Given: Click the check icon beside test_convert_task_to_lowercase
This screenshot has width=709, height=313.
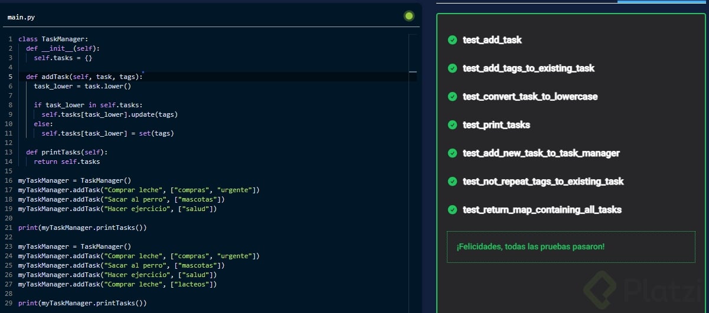Looking at the screenshot, I should click(452, 97).
